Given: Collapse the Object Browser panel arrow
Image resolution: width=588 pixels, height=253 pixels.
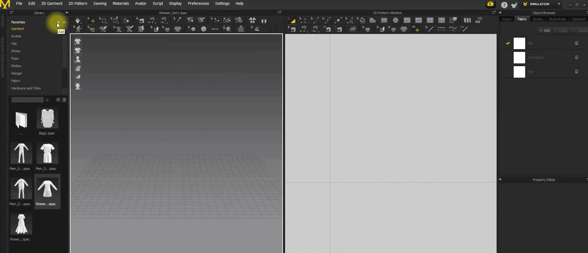Looking at the screenshot, I should 500,13.
